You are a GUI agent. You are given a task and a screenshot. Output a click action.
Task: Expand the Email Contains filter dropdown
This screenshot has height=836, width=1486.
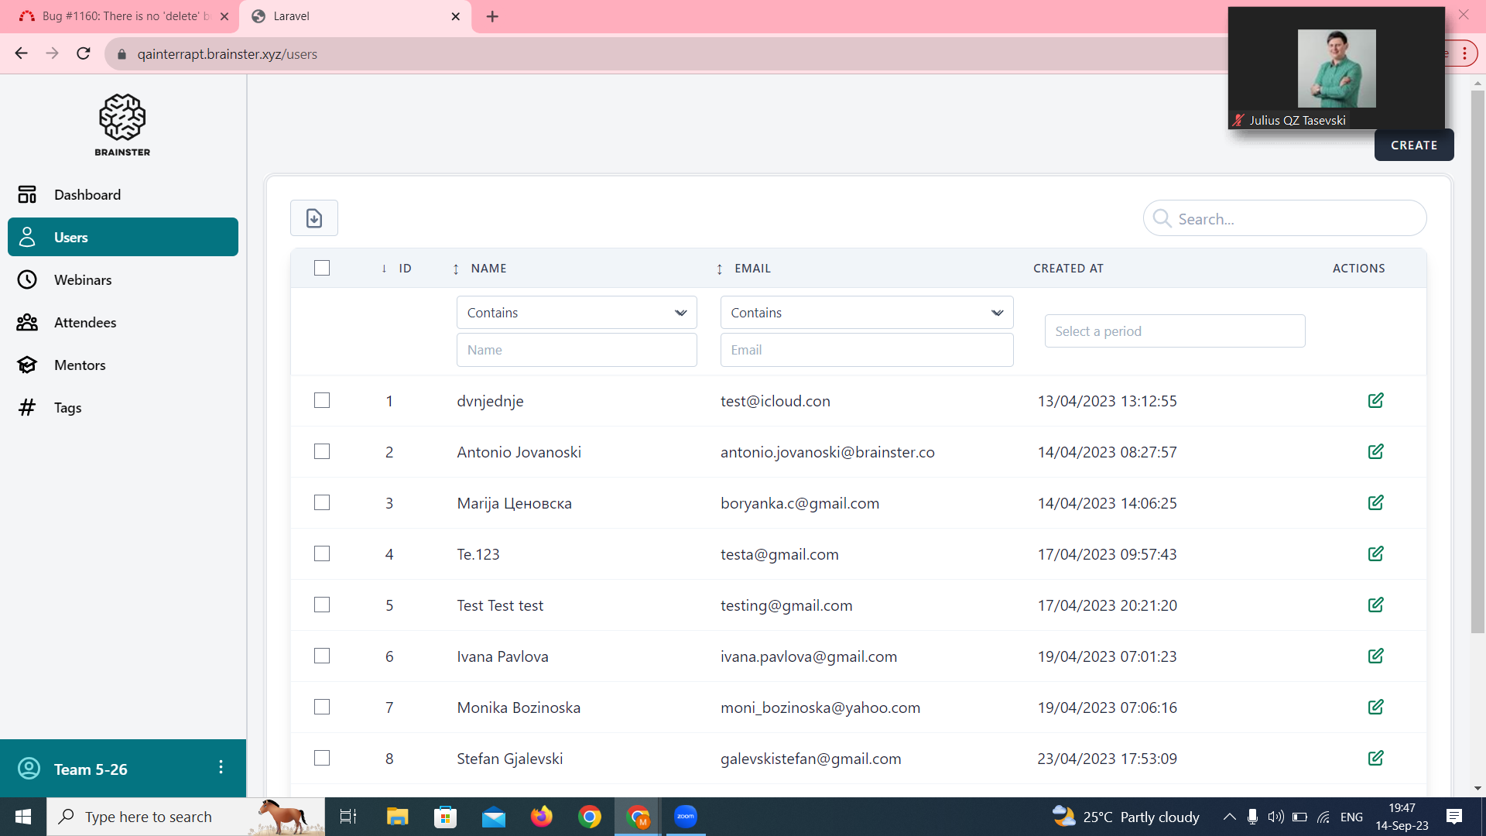866,313
